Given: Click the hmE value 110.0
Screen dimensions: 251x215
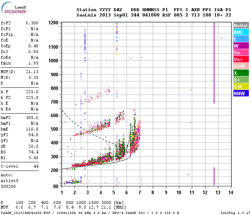Looking at the screenshot, I should pos(32,129).
